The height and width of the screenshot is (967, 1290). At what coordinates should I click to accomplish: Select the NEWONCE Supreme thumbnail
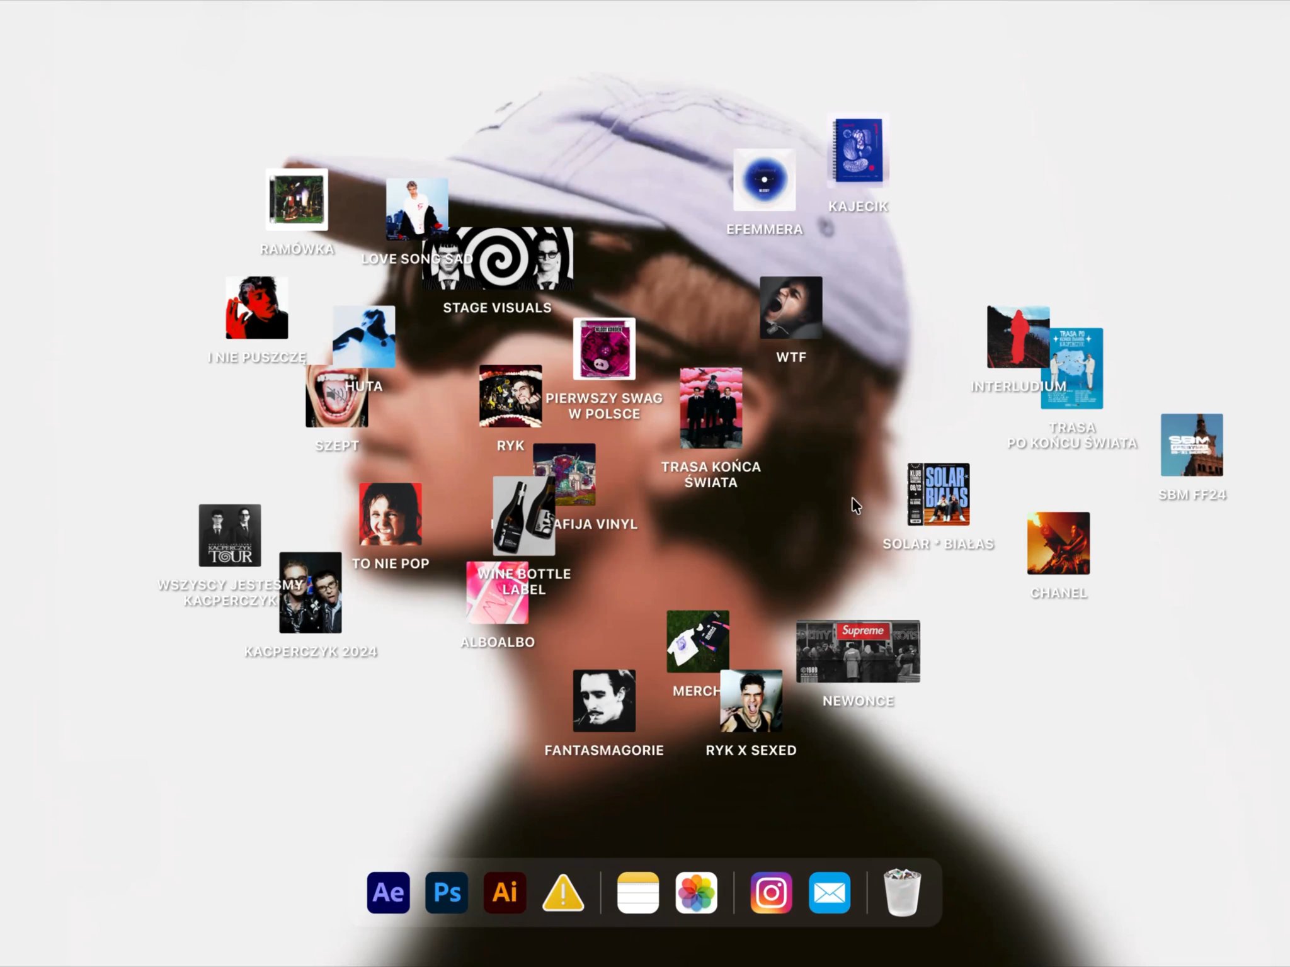(858, 652)
